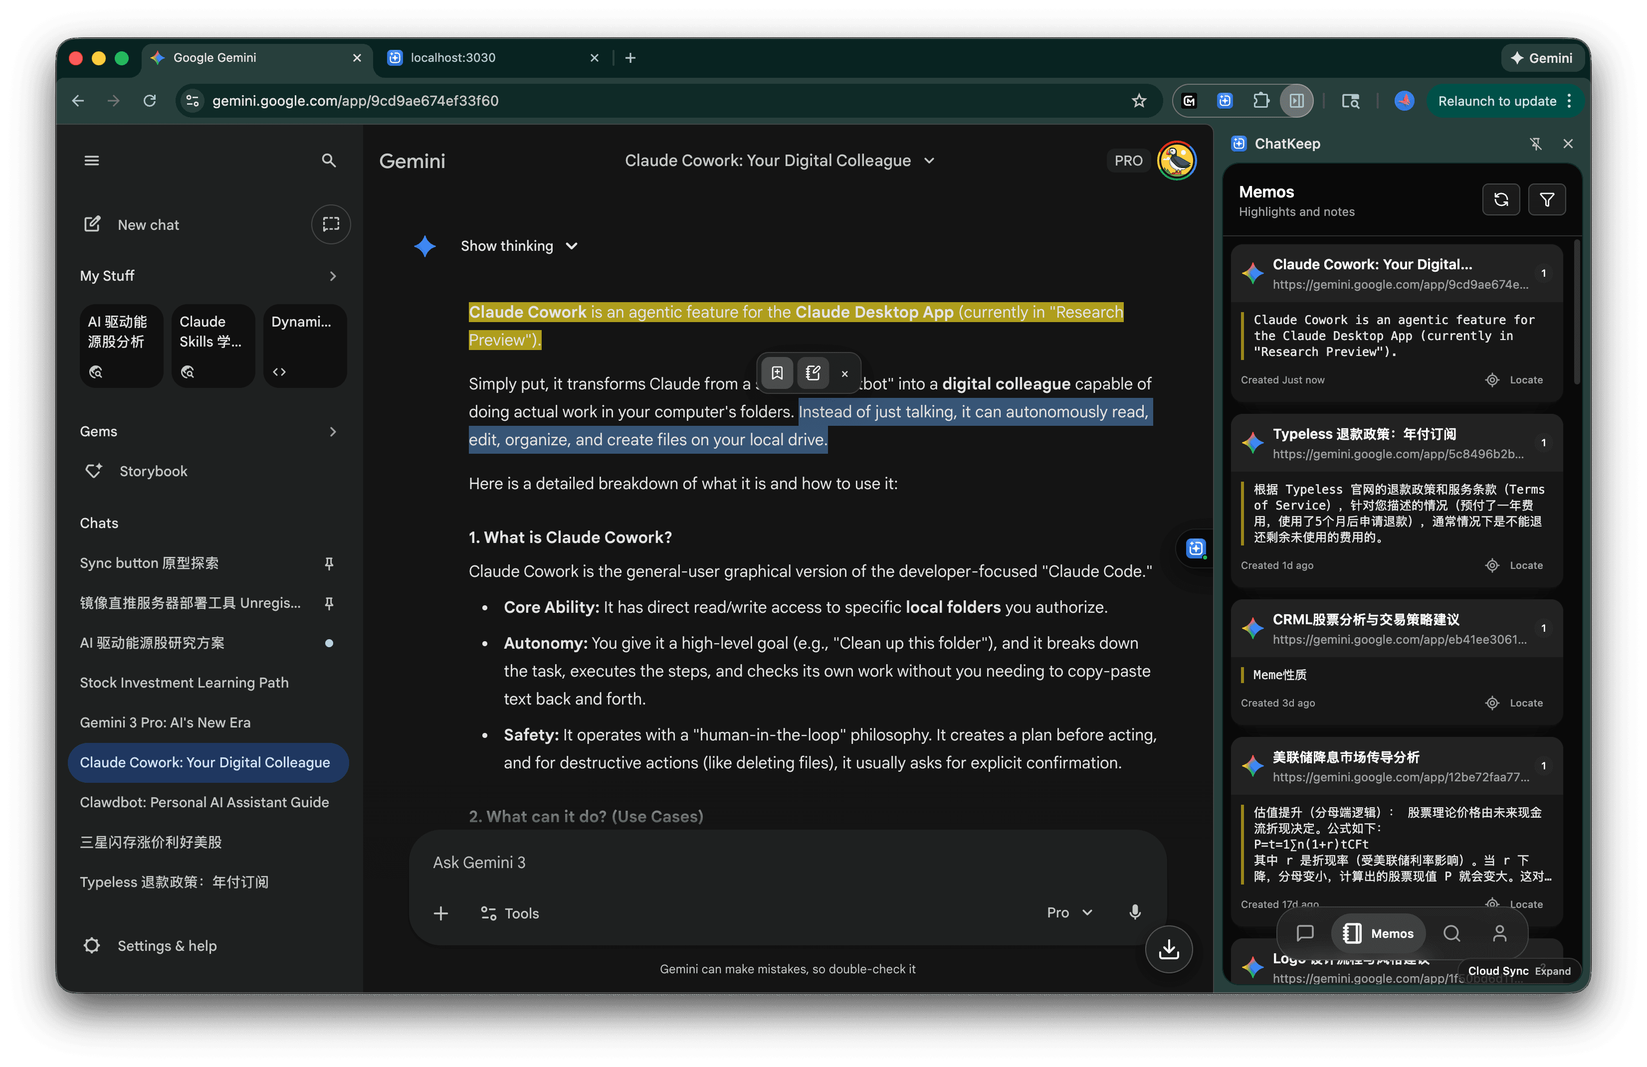Screen dimensions: 1647x1067
Task: Open the Pro model selector near the prompt box
Action: click(x=1068, y=913)
